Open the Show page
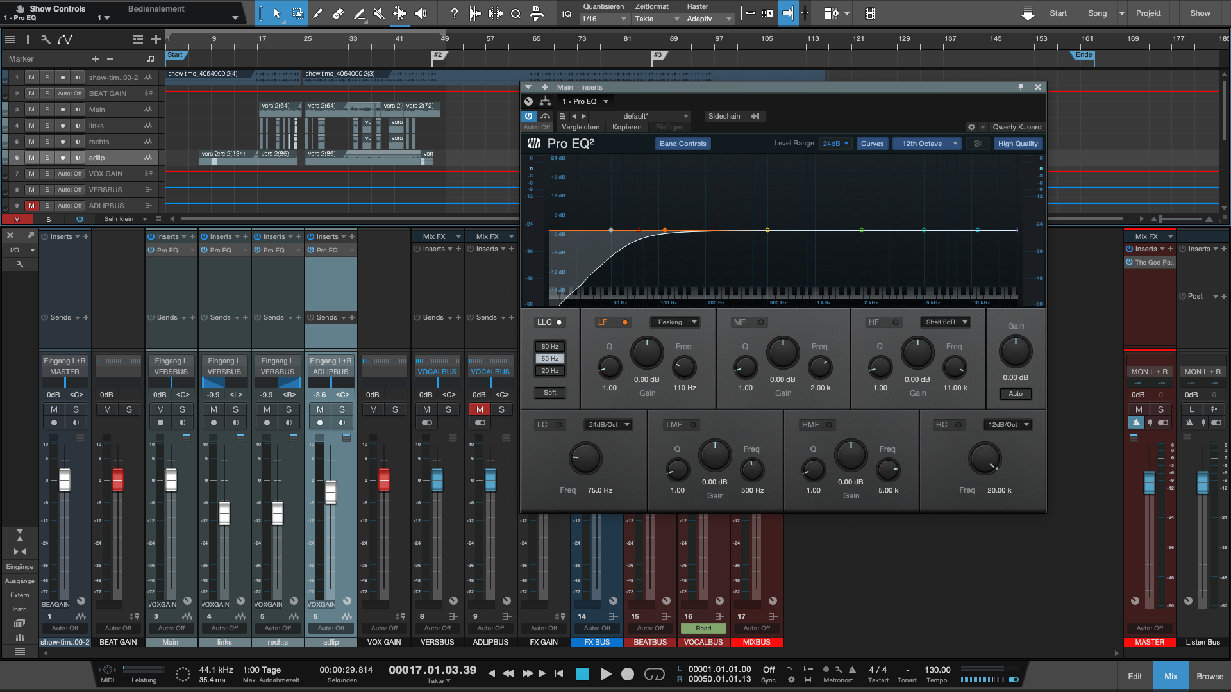 (1200, 13)
